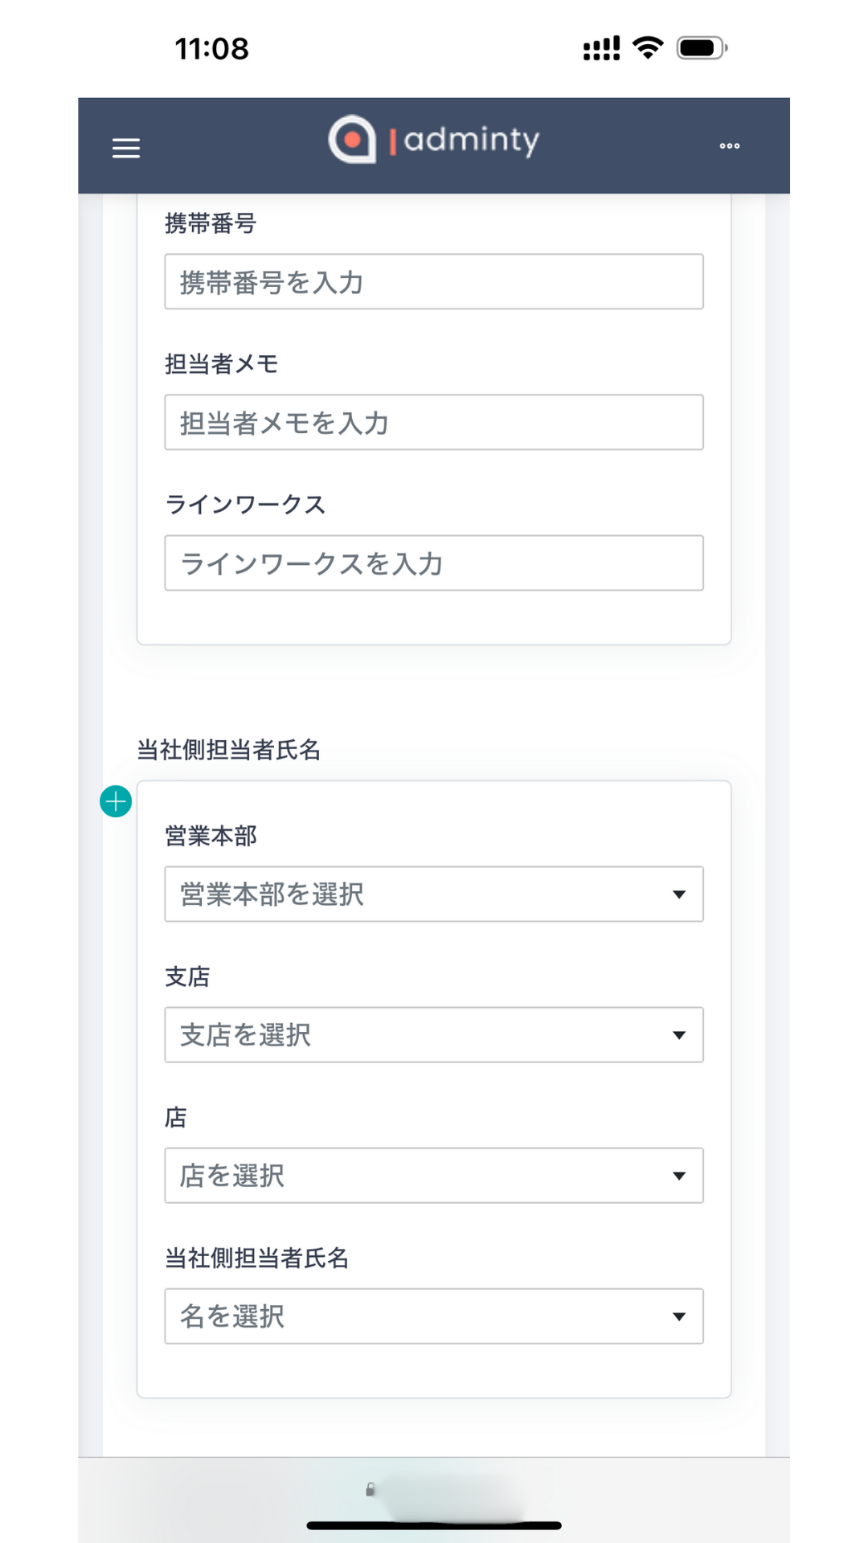
Task: Click the ラインワークス field label
Action: pyautogui.click(x=245, y=505)
